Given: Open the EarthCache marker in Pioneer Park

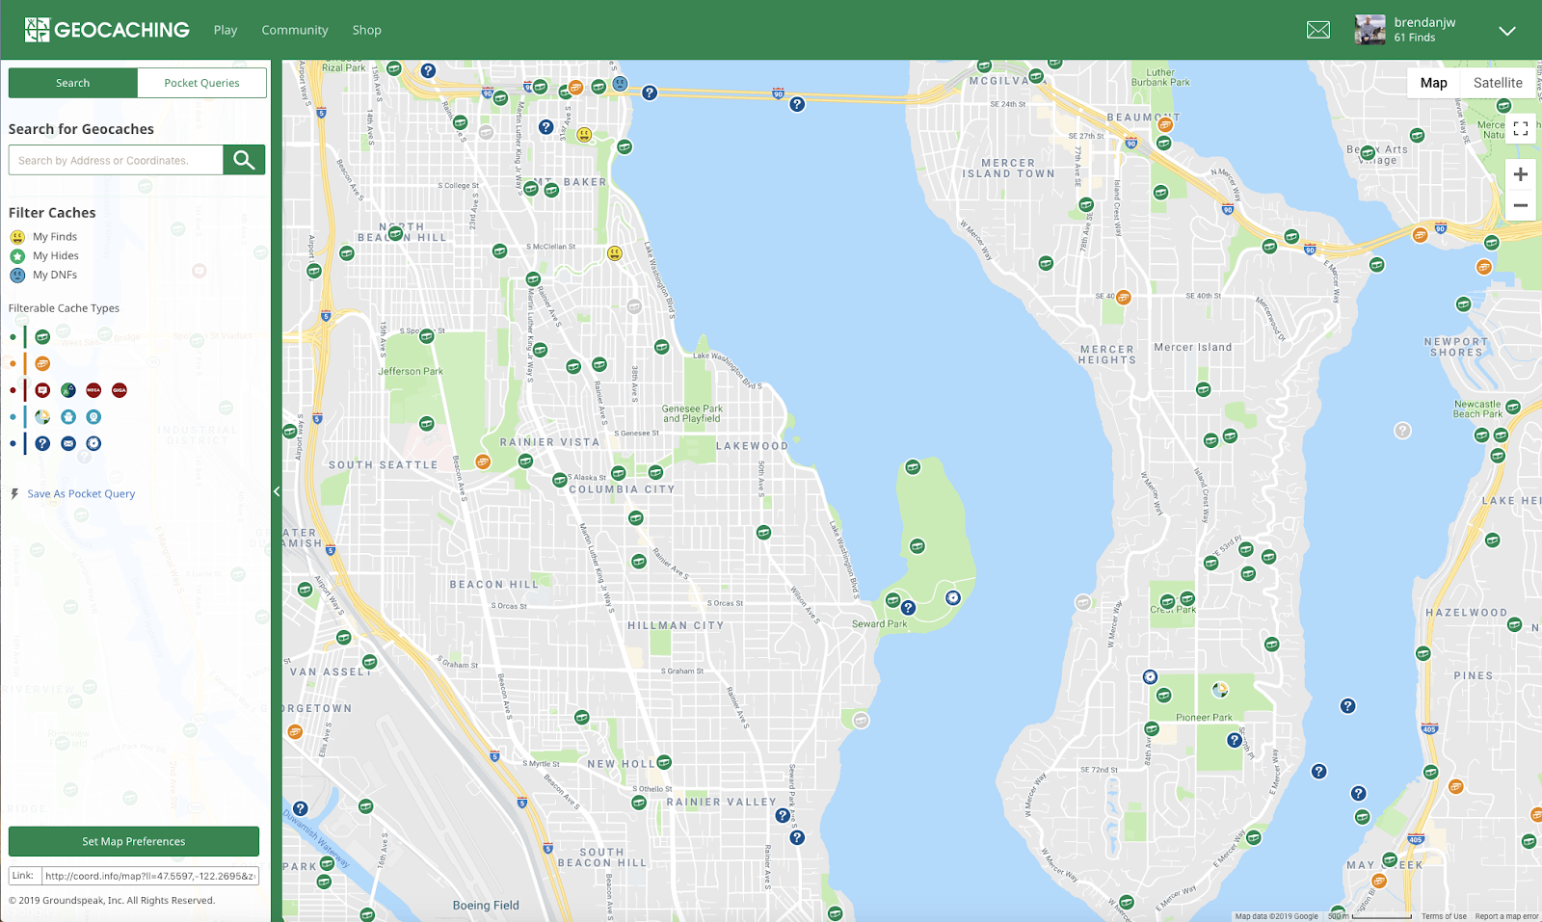Looking at the screenshot, I should tap(1220, 690).
